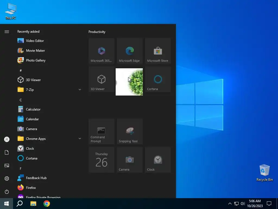Open the notification Action Center
The image size is (278, 209).
(x=269, y=204)
